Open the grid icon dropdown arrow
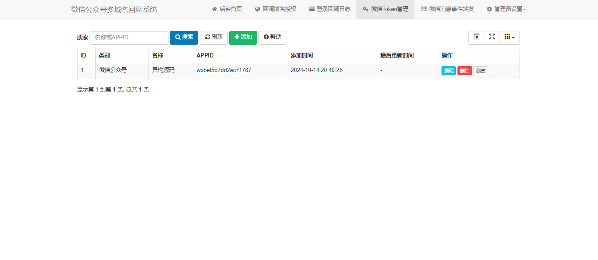Image resolution: width=598 pixels, height=260 pixels. coord(513,38)
